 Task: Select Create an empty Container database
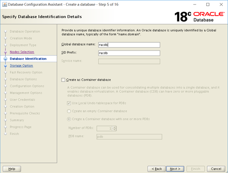click(x=69, y=111)
